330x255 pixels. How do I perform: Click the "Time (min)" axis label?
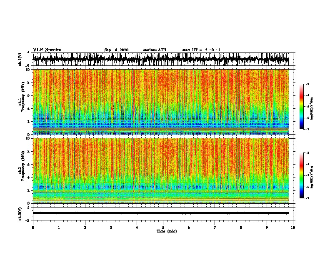pos(167,231)
